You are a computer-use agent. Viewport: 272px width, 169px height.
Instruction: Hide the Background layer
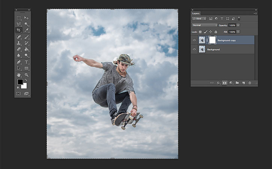coord(194,49)
